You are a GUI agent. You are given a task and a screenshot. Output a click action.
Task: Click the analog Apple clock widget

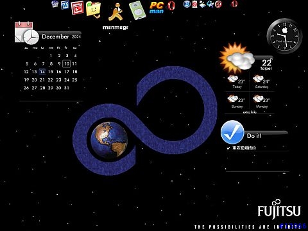coord(284,36)
